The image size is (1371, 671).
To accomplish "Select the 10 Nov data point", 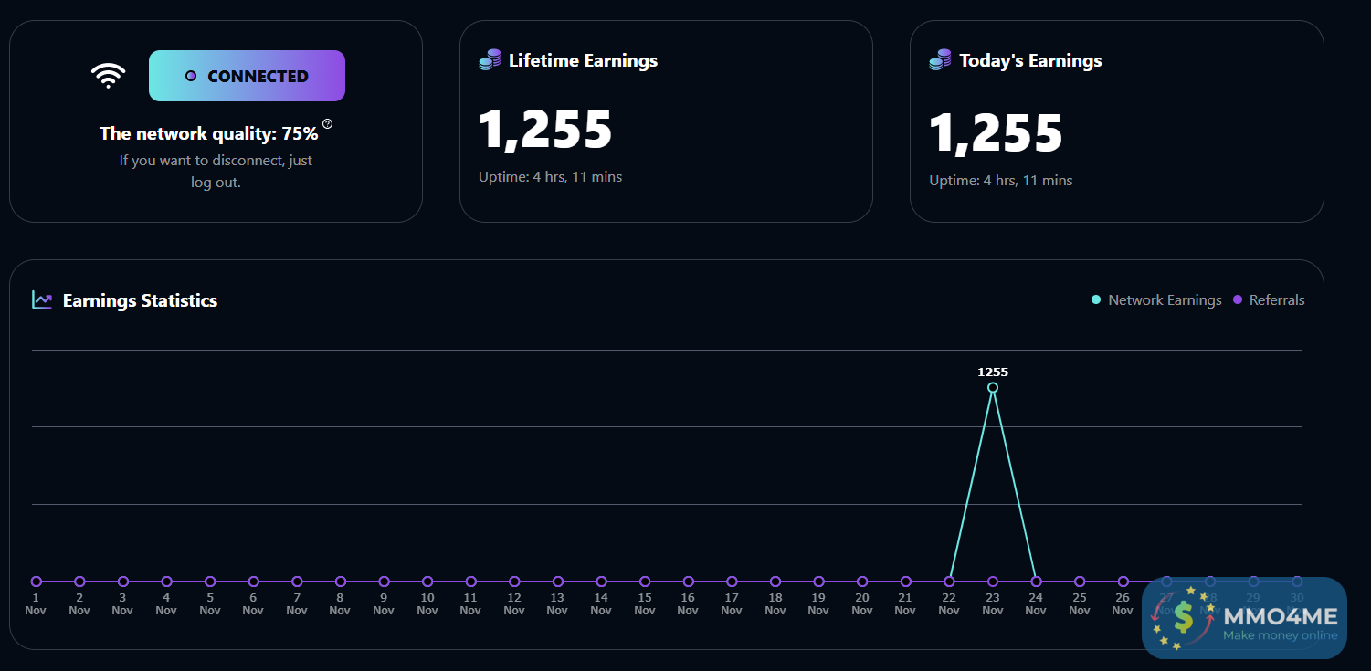I will [x=427, y=582].
